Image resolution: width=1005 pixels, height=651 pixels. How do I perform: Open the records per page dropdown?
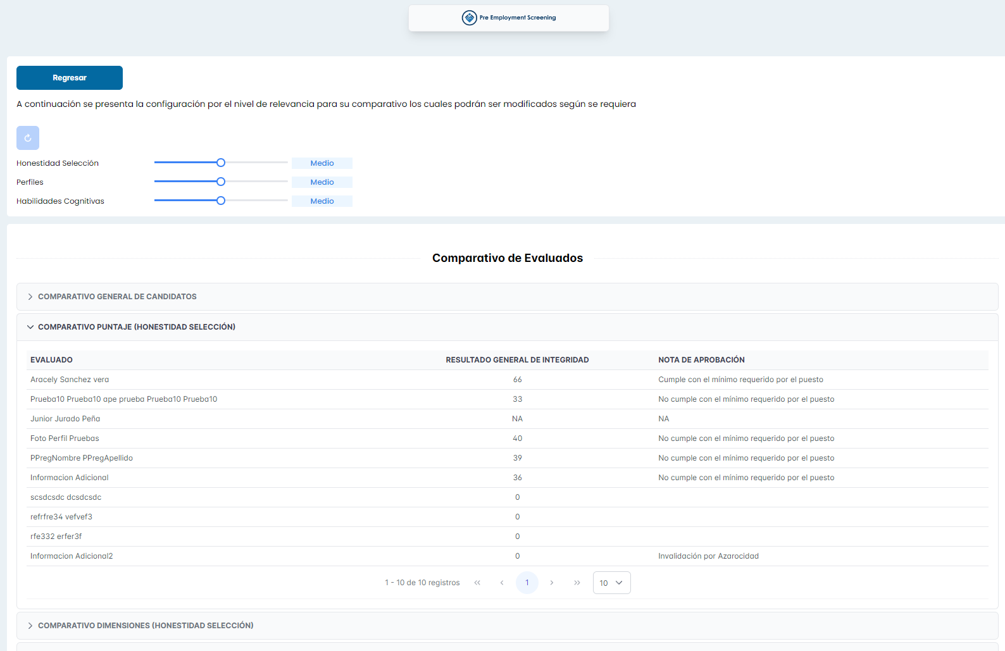611,583
